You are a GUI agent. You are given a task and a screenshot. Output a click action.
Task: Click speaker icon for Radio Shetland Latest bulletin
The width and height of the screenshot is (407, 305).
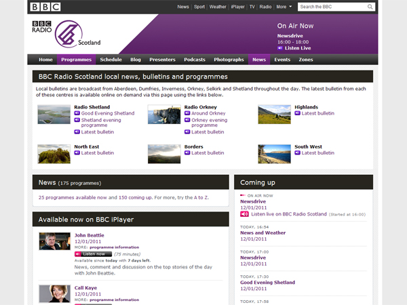point(77,131)
